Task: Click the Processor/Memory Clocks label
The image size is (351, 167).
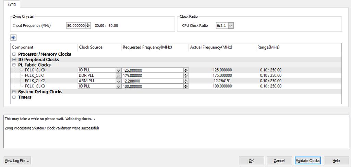Action: 45,54
